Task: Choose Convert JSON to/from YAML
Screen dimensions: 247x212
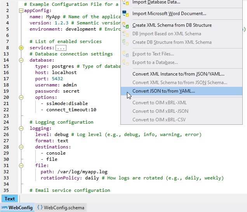Action: click(x=164, y=91)
